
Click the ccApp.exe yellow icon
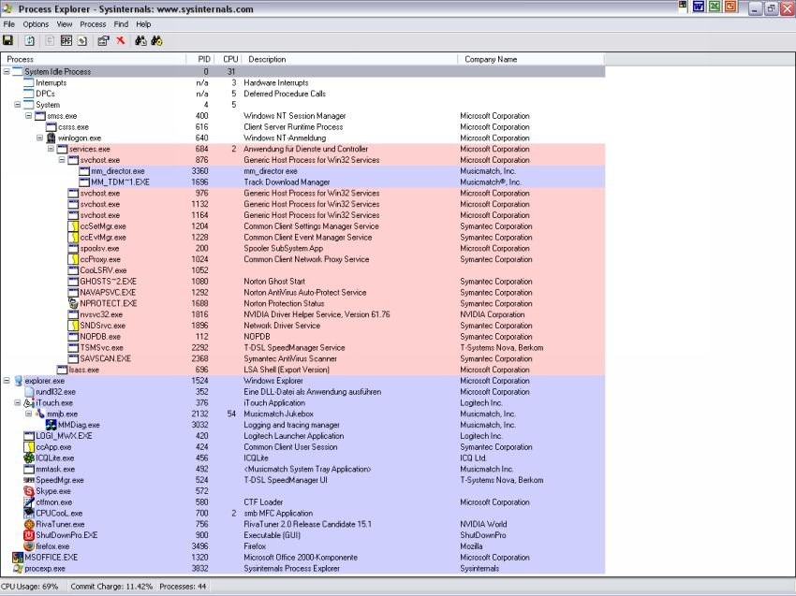coord(29,447)
